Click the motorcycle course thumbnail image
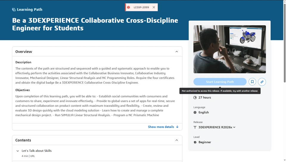286x162 pixels. 230,49
